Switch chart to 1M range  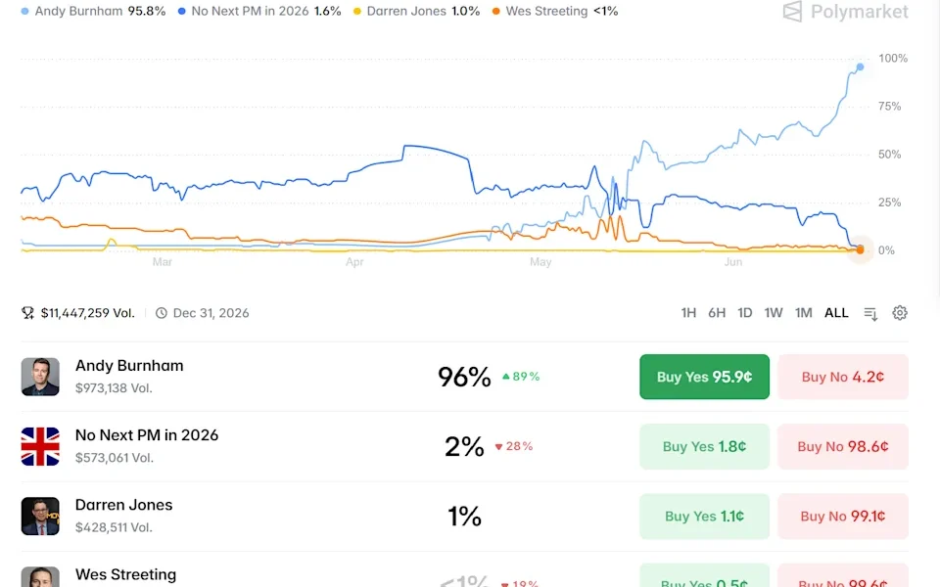pyautogui.click(x=803, y=313)
